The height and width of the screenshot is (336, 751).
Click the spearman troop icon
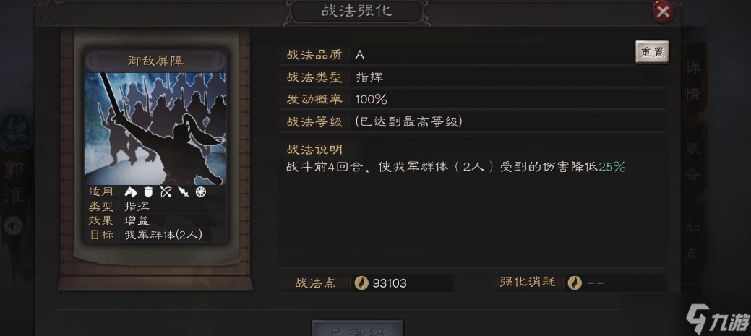[183, 192]
